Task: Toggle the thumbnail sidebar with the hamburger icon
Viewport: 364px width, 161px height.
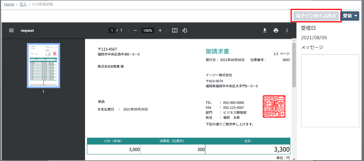Action: tap(11, 30)
